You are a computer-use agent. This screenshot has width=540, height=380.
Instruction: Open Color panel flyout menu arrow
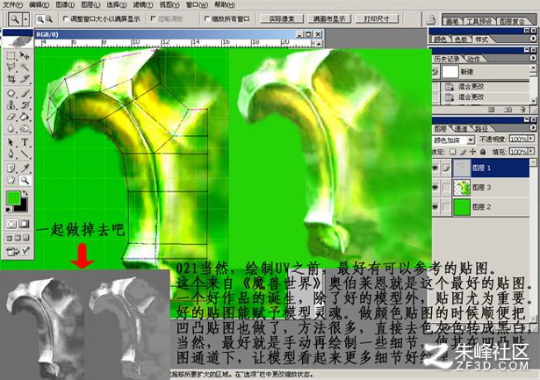(533, 39)
